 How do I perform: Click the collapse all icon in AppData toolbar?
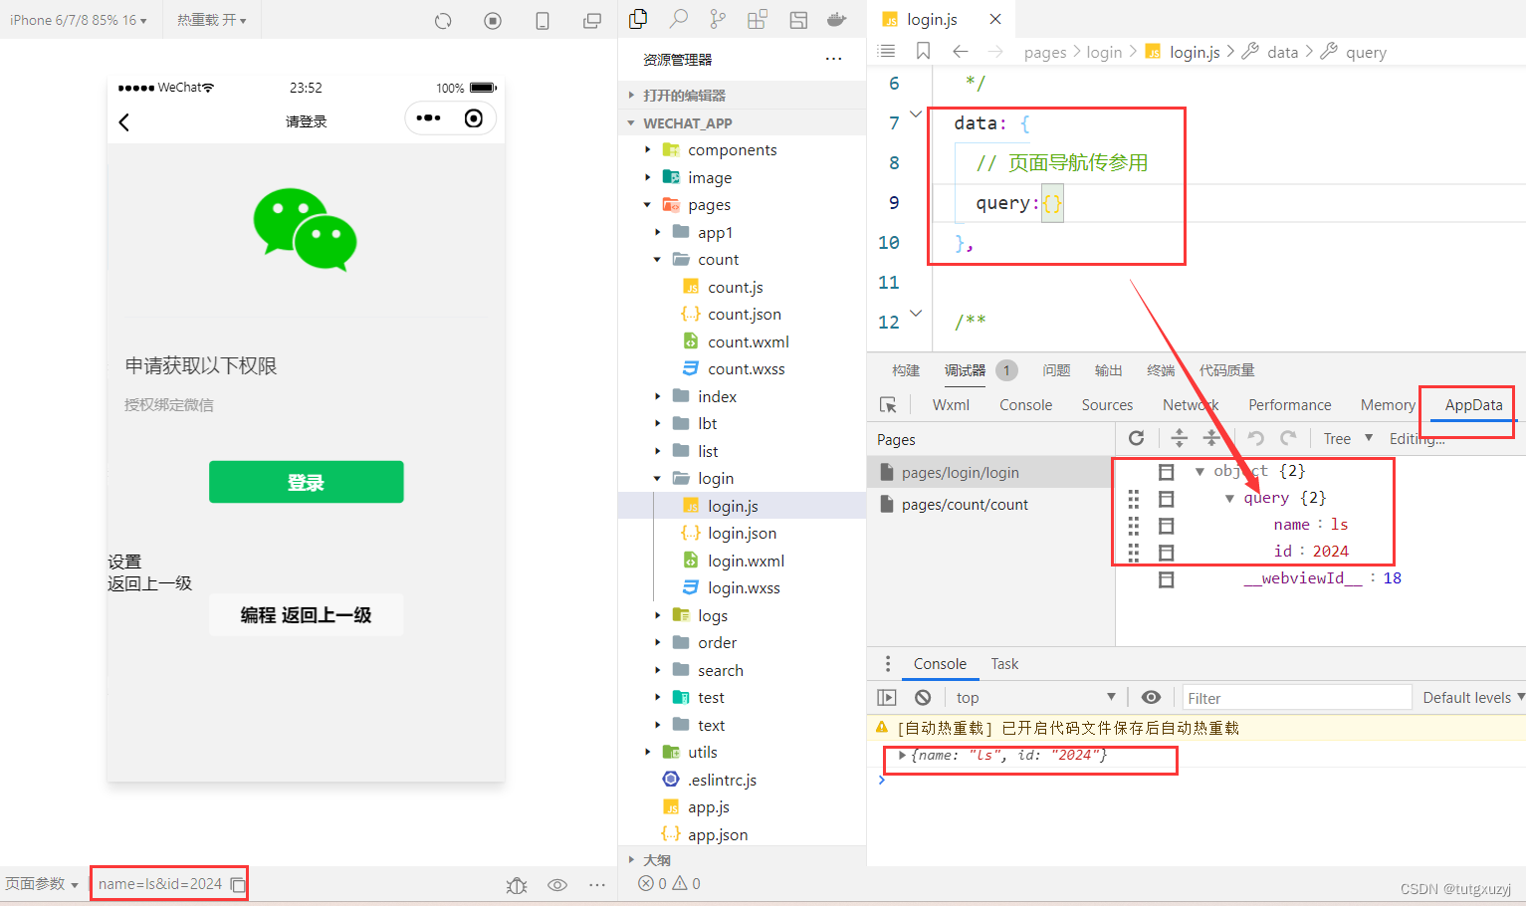tap(1211, 437)
